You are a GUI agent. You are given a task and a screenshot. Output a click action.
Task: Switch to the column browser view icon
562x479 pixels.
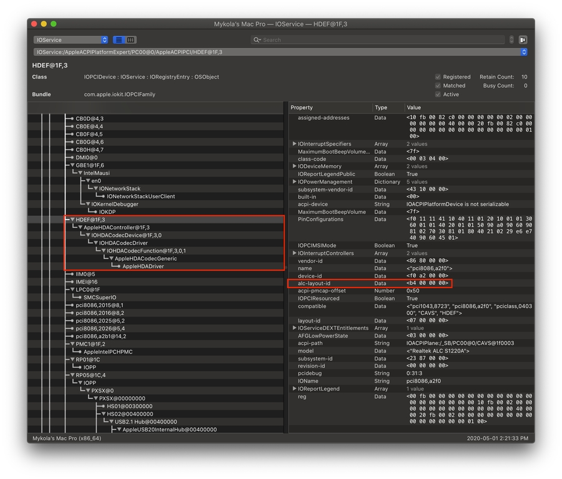[x=131, y=40]
